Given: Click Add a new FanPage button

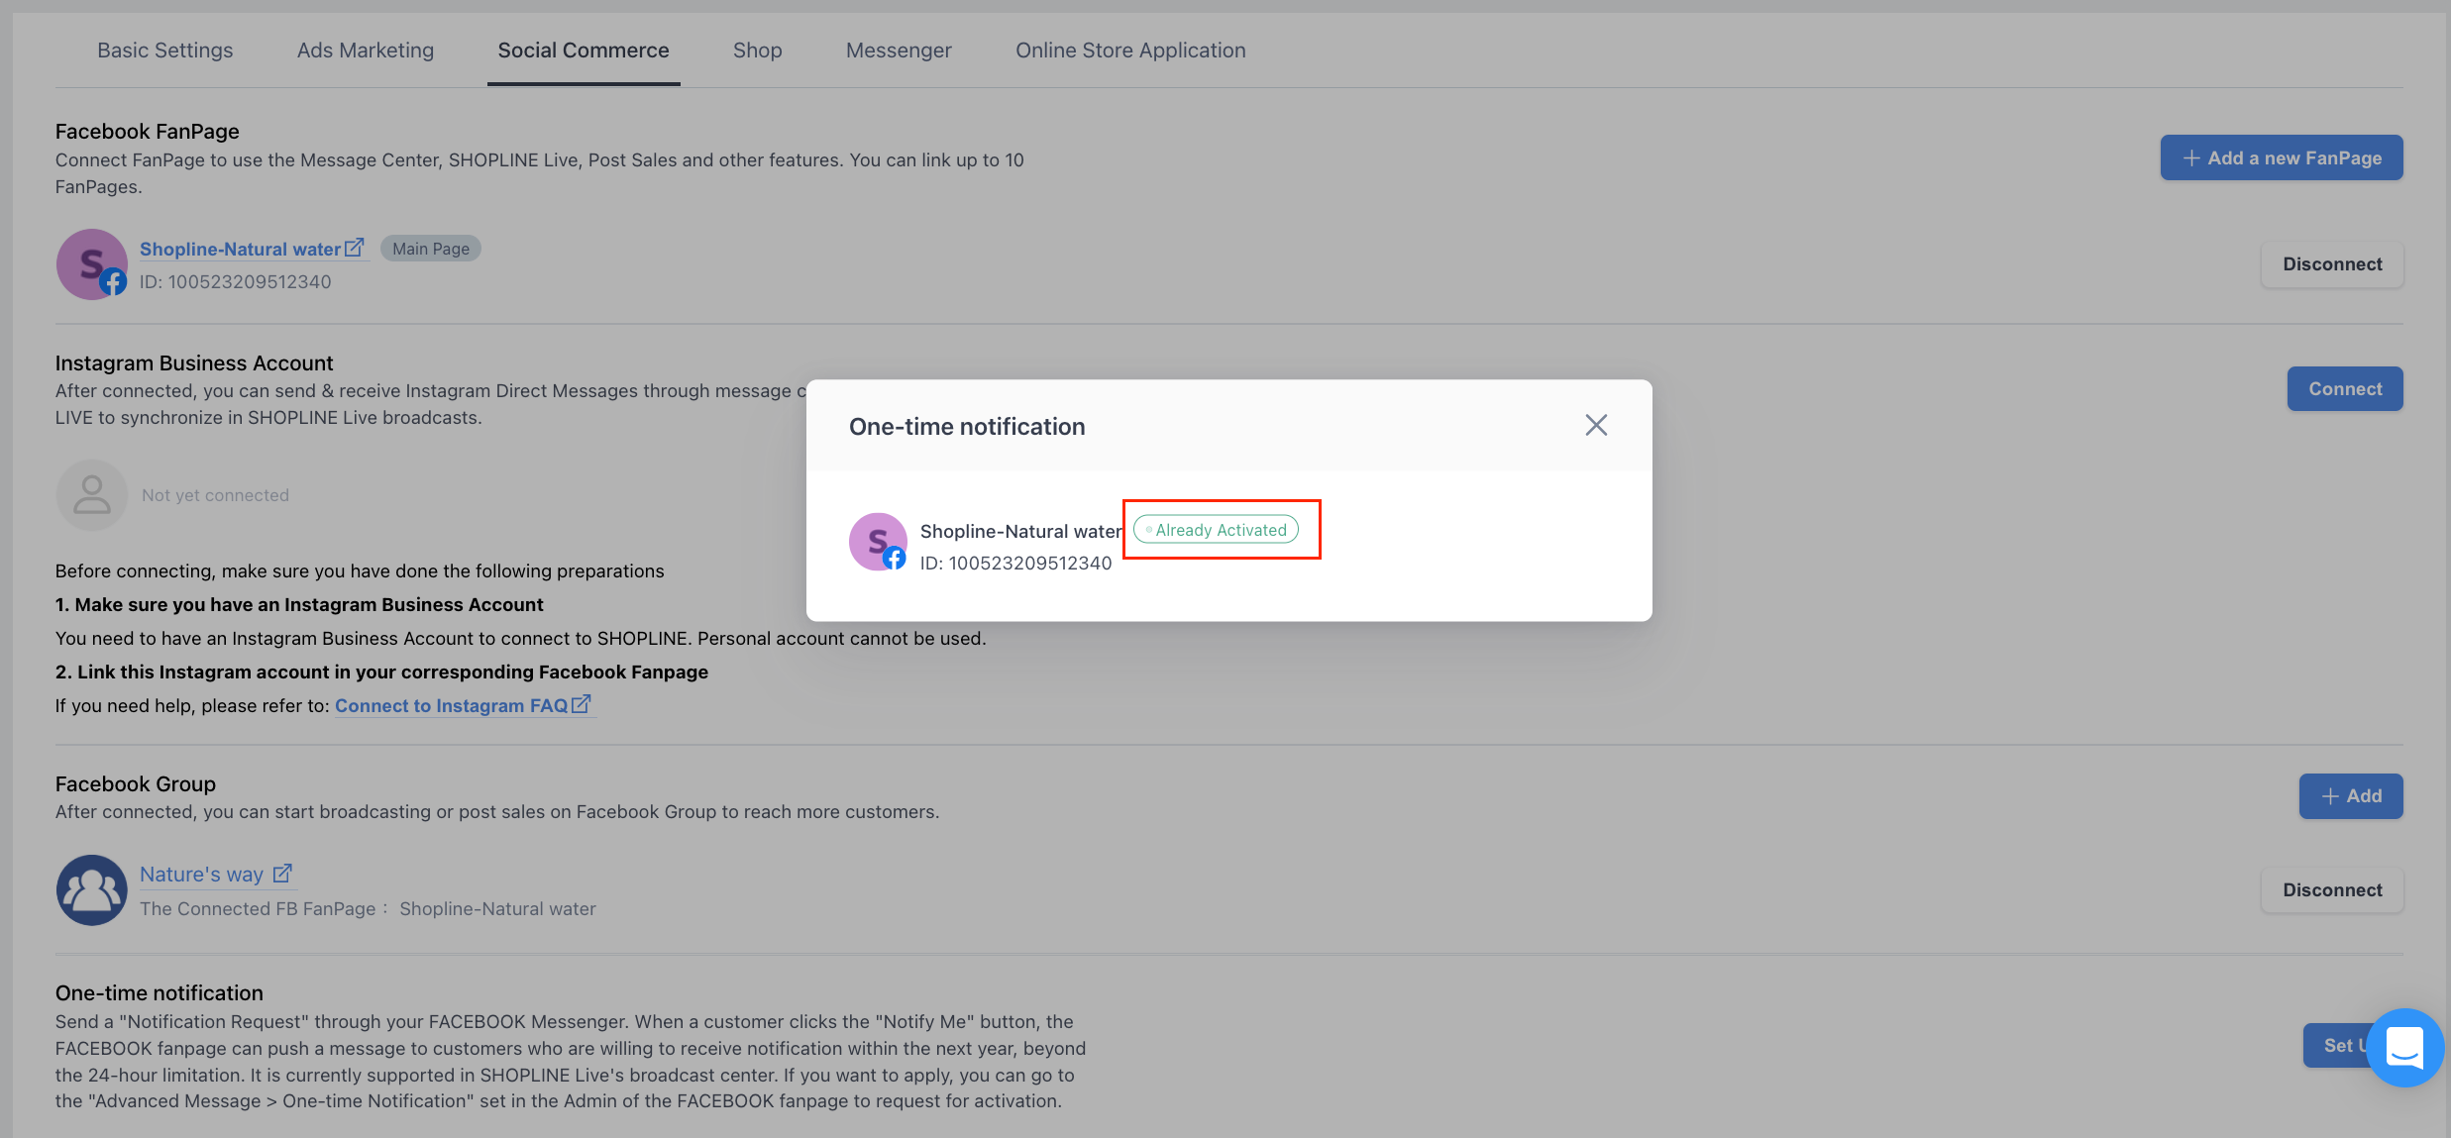Looking at the screenshot, I should 2282,157.
